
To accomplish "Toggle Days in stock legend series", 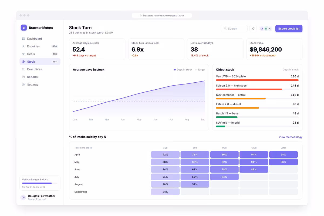I will pos(183,70).
